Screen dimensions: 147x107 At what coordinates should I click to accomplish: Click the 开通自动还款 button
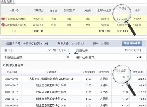pyautogui.click(x=132, y=43)
